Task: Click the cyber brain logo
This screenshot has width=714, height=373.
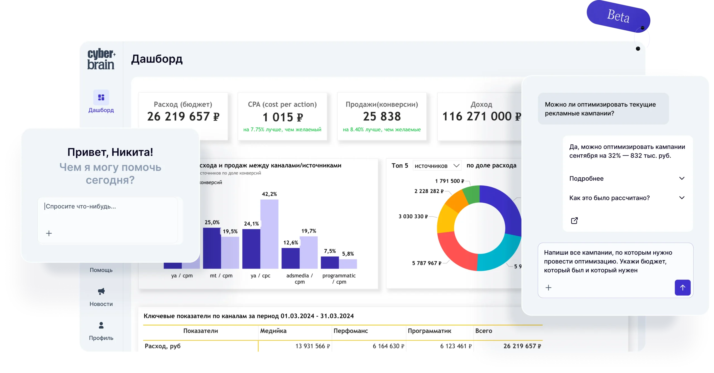Action: pos(101,59)
